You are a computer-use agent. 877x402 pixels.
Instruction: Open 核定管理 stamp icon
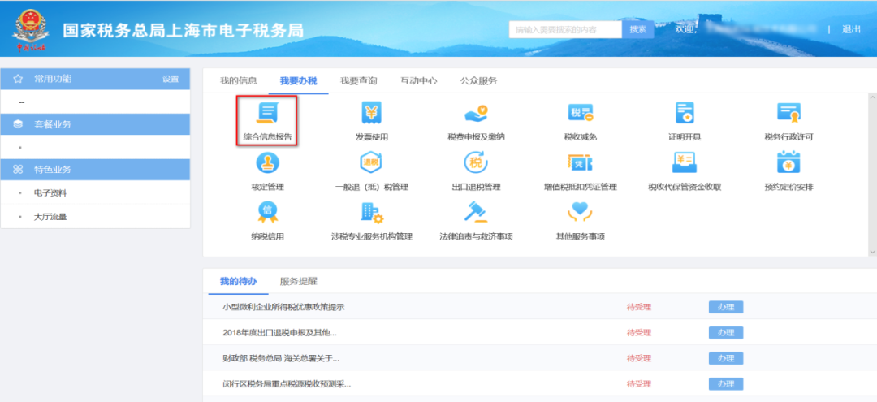tap(267, 162)
